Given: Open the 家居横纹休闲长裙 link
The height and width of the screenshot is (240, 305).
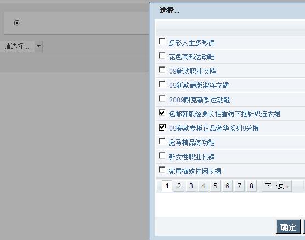Looking at the screenshot, I should [x=195, y=171].
